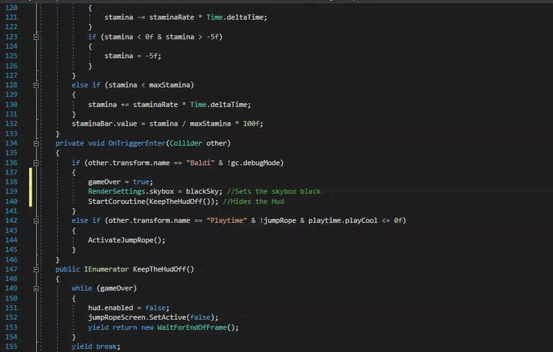
Task: Click the staminaBar.value assignment line
Action: (167, 124)
